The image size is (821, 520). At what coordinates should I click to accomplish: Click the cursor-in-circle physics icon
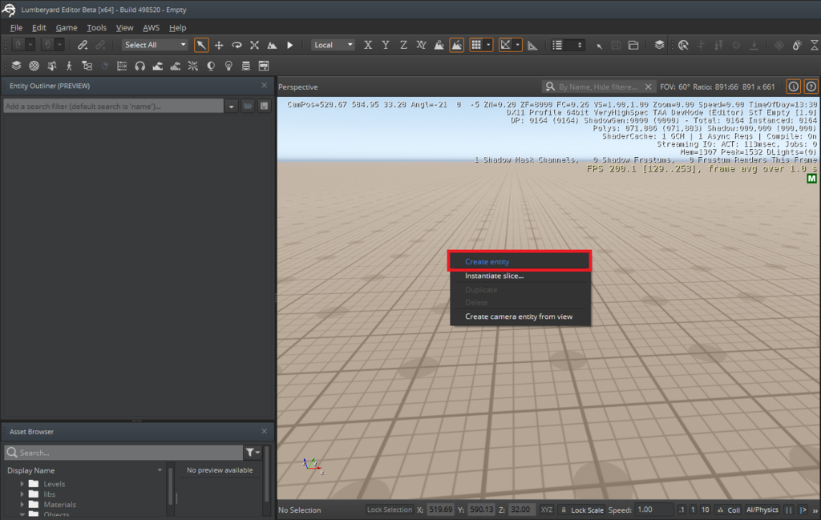(683, 45)
